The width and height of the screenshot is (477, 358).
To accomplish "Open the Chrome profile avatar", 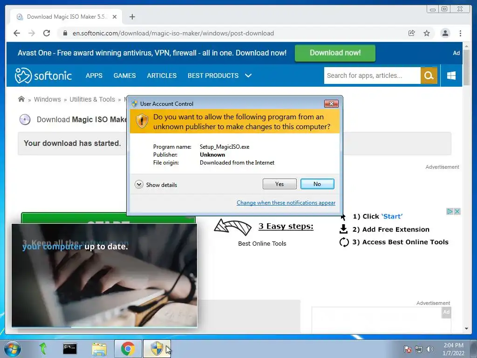I will pos(445,33).
